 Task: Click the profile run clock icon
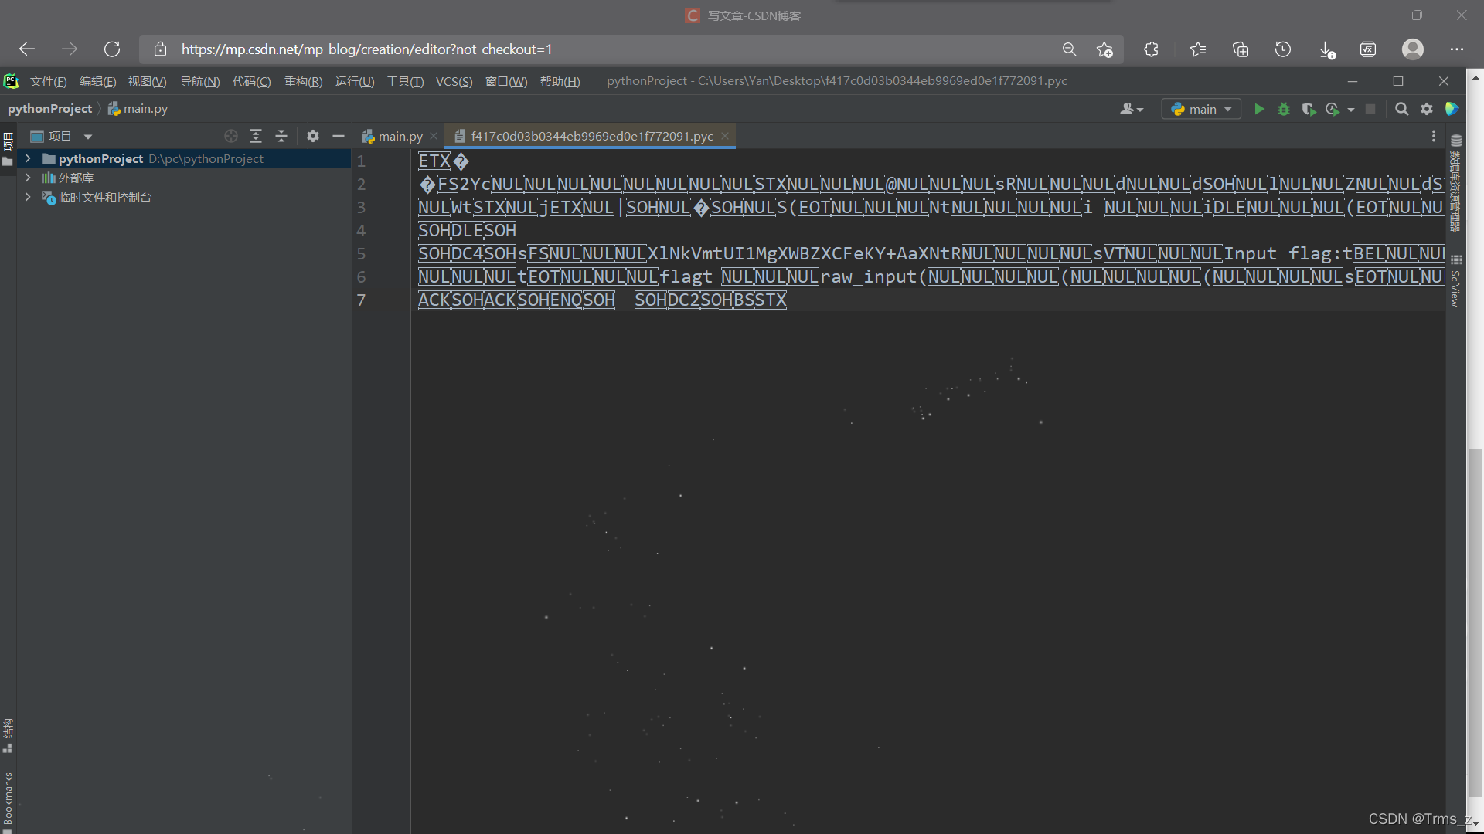1333,109
